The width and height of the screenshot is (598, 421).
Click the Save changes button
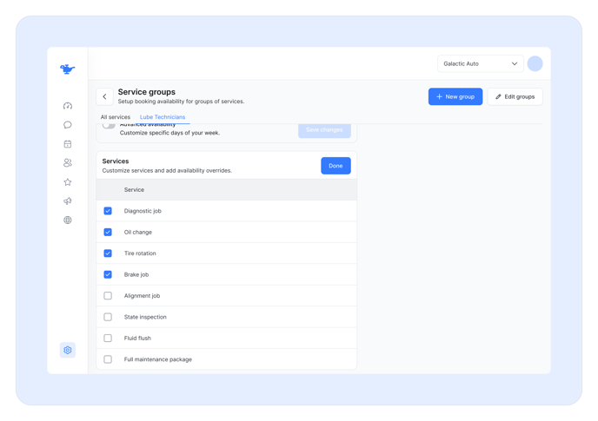pyautogui.click(x=324, y=130)
